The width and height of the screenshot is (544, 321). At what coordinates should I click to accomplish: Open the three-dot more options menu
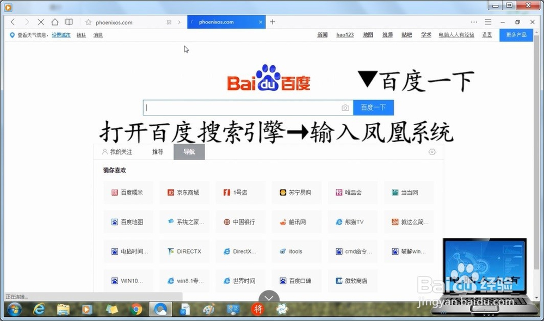point(474,22)
